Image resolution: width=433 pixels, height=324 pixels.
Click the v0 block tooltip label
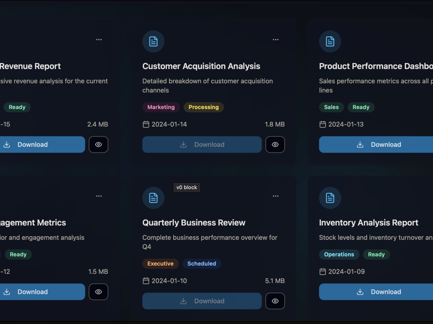click(x=187, y=187)
